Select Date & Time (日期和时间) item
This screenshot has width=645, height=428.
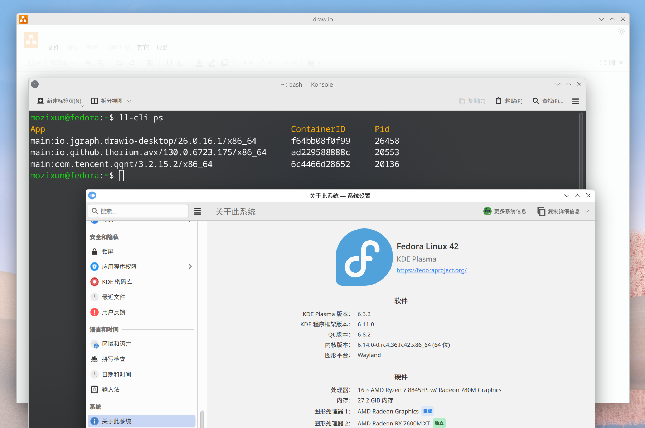(141, 374)
